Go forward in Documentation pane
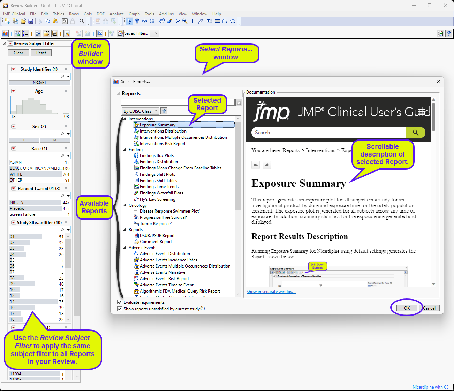 (267, 165)
